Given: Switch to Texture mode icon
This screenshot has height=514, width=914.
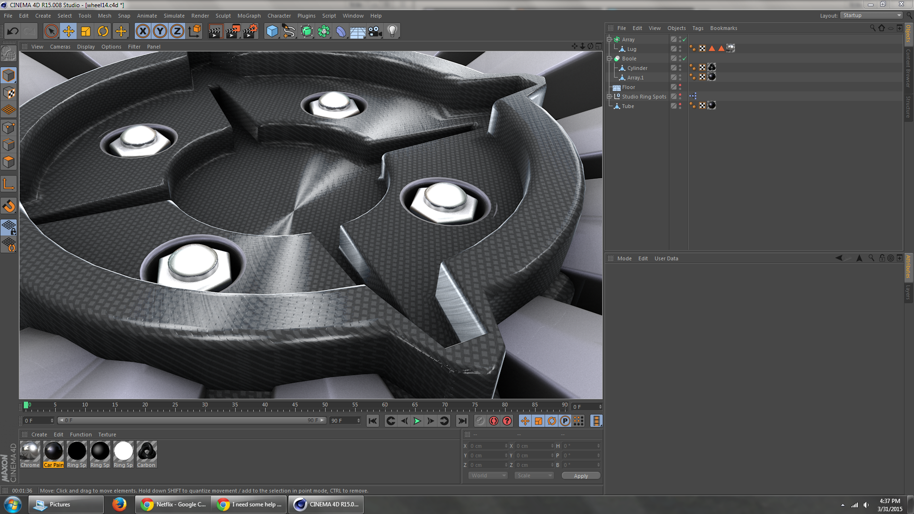Looking at the screenshot, I should [9, 93].
